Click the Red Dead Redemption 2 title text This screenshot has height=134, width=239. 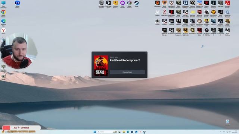tap(125, 60)
